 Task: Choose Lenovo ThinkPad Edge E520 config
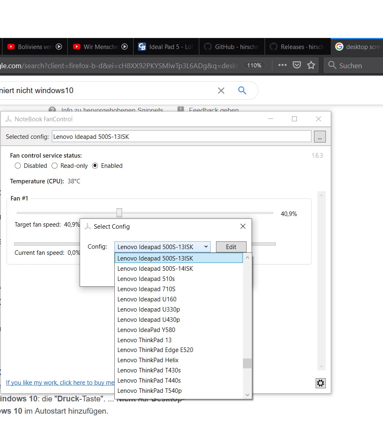tap(179, 350)
